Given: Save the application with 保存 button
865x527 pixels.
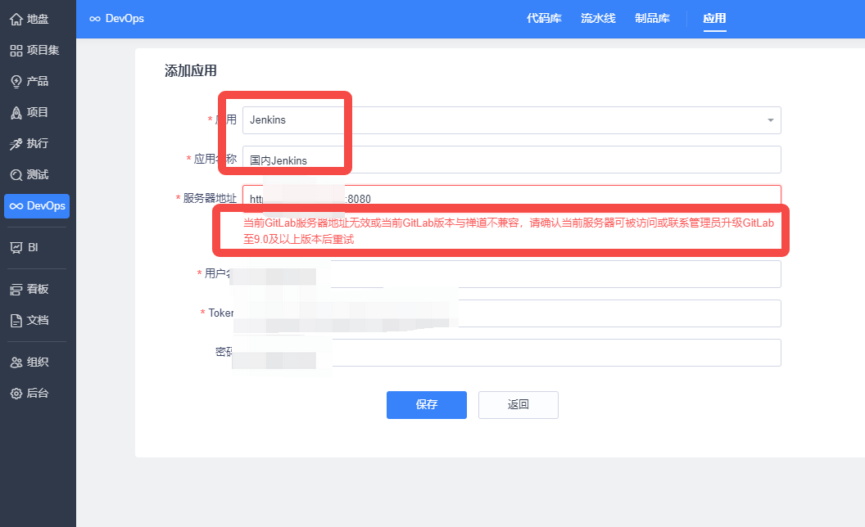Looking at the screenshot, I should click(427, 405).
